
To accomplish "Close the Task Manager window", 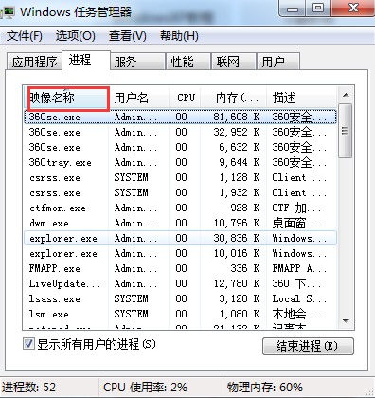I will (353, 9).
